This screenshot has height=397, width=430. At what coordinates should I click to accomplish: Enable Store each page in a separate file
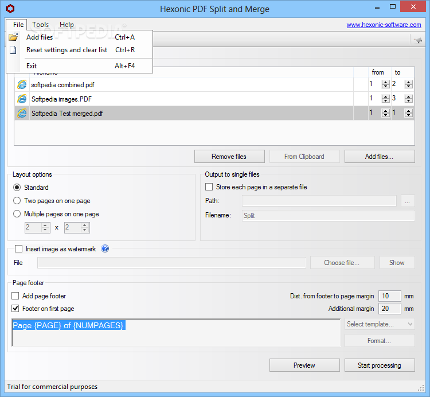click(209, 187)
